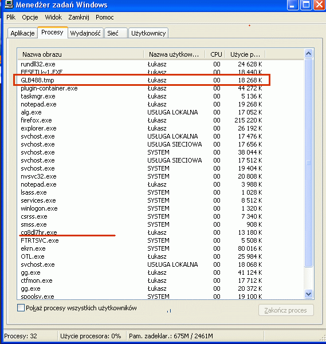The image size is (326, 344).
Task: Select the ekrn.exe process
Action: 141,248
